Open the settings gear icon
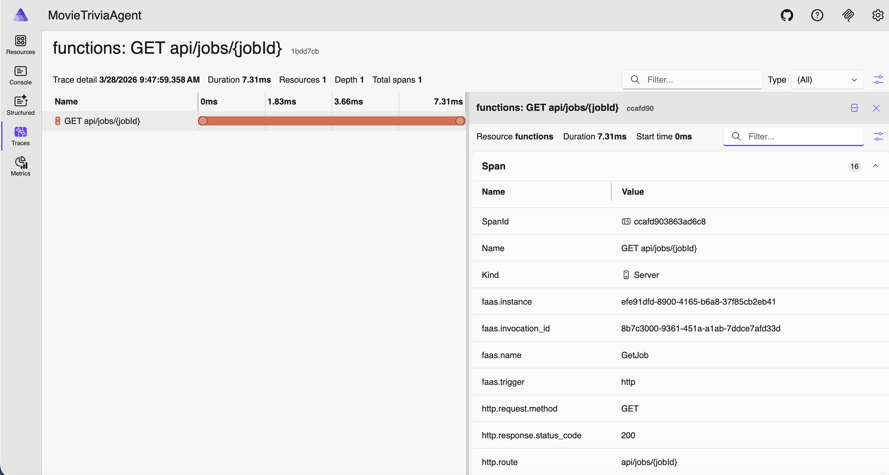Screen dimensions: 889x475 click(878, 15)
